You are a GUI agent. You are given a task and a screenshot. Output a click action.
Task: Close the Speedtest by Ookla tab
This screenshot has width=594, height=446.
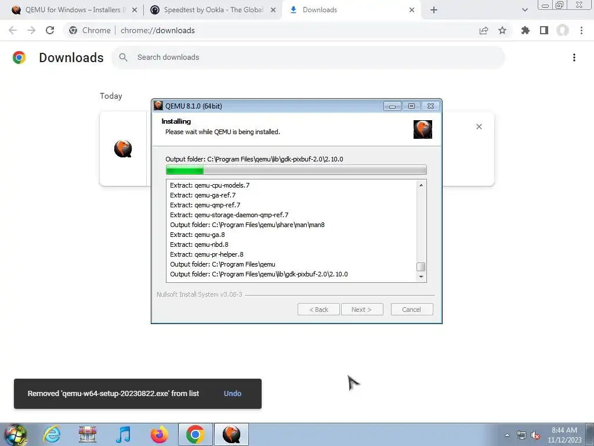pyautogui.click(x=273, y=10)
